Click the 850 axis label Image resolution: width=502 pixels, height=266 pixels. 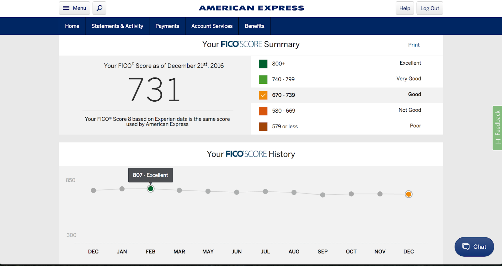[71, 180]
